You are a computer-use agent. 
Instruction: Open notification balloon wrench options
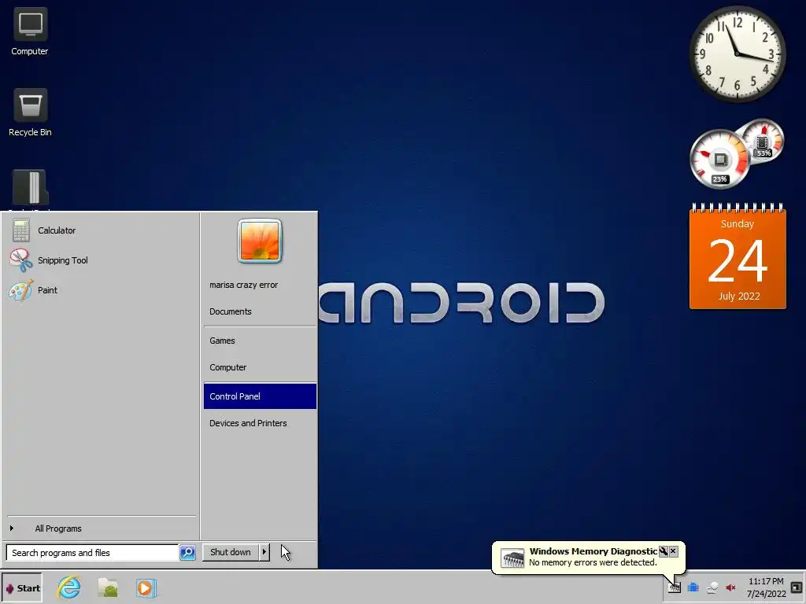663,551
